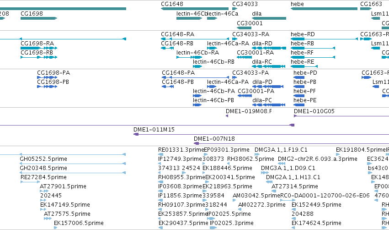Select the CG1698 gene arrow
This screenshot has height=230, width=389.
tap(39, 18)
